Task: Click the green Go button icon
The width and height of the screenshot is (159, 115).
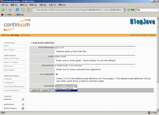Action: (x=128, y=10)
